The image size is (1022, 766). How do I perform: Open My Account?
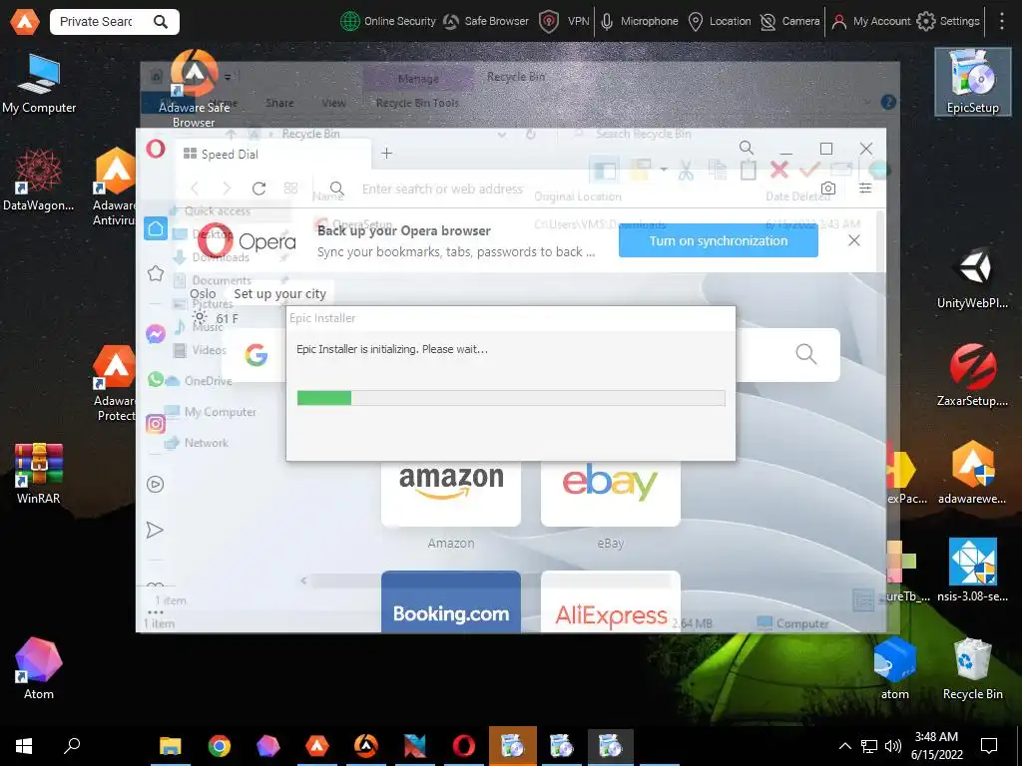click(871, 22)
